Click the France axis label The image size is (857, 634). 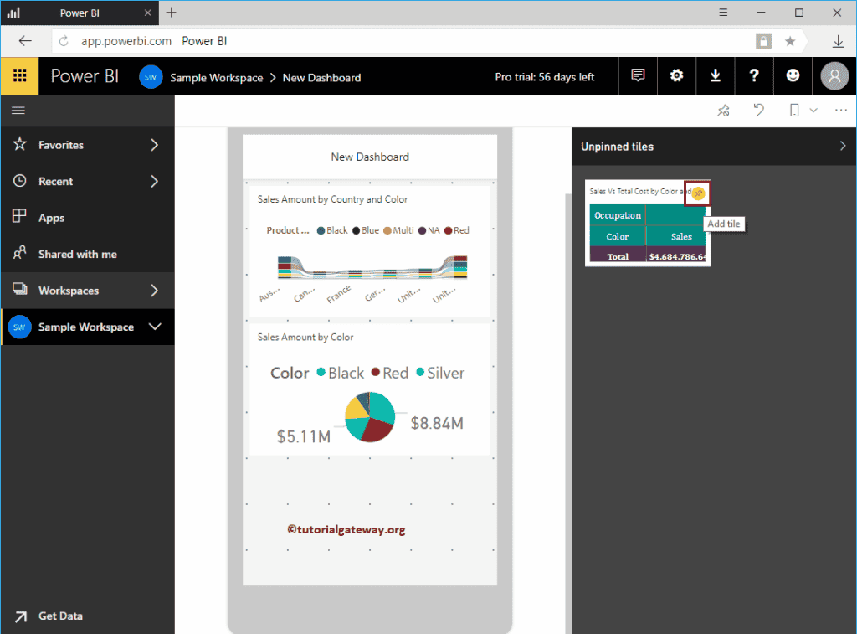(x=339, y=294)
